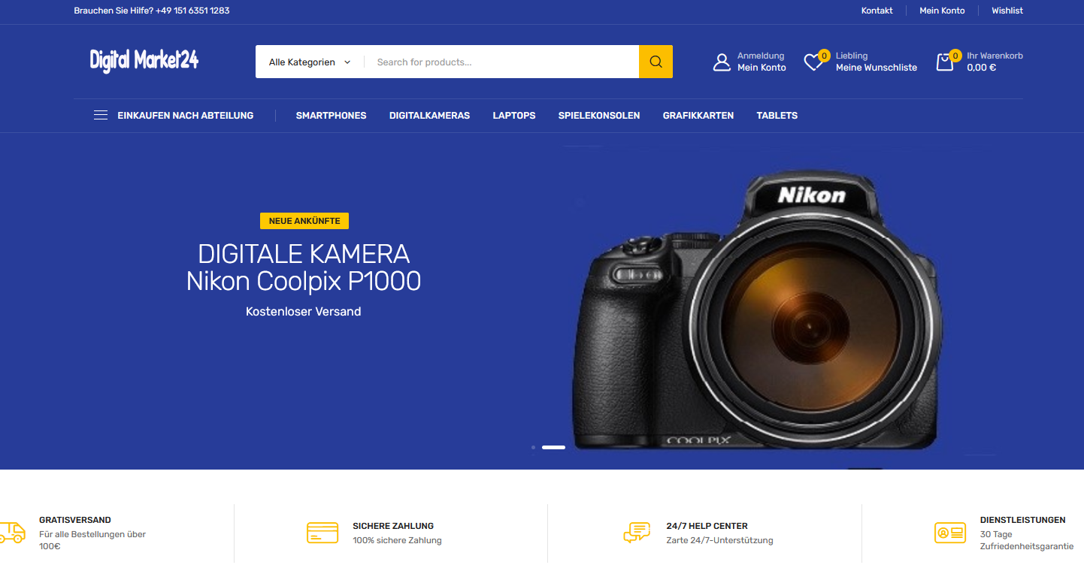
Task: Click the Digital Market24 logo
Action: (x=144, y=61)
